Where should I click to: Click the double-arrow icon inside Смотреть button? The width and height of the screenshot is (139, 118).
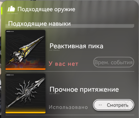[100, 105]
